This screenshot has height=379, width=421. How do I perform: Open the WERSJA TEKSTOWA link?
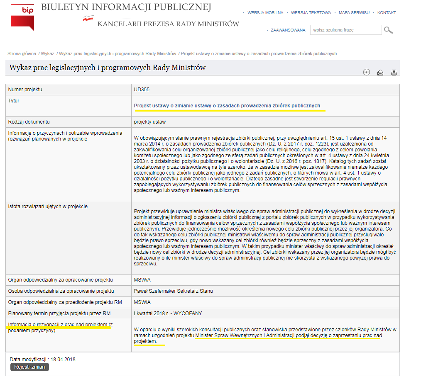[311, 12]
